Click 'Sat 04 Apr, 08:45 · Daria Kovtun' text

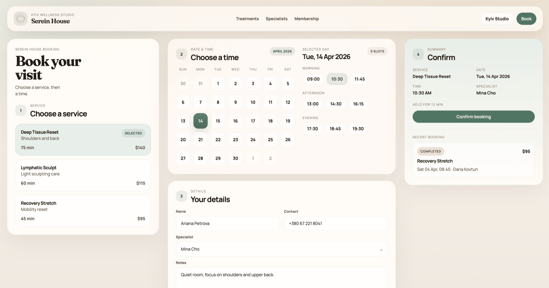tap(447, 169)
